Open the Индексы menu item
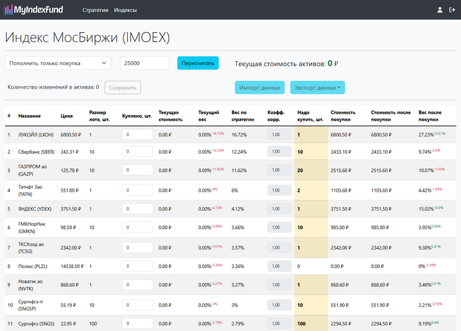This screenshot has width=461, height=331. pyautogui.click(x=125, y=10)
